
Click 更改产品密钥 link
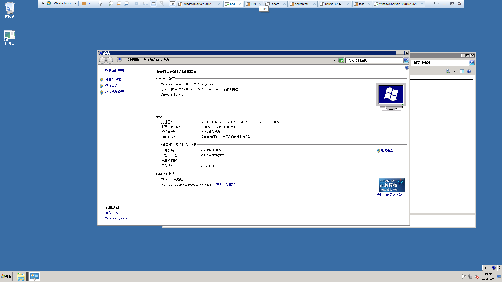point(226,185)
